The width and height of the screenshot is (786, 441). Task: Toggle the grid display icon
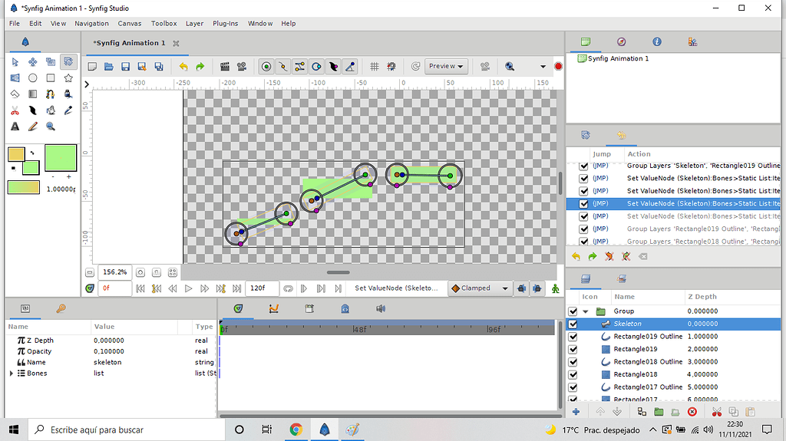[x=375, y=67]
